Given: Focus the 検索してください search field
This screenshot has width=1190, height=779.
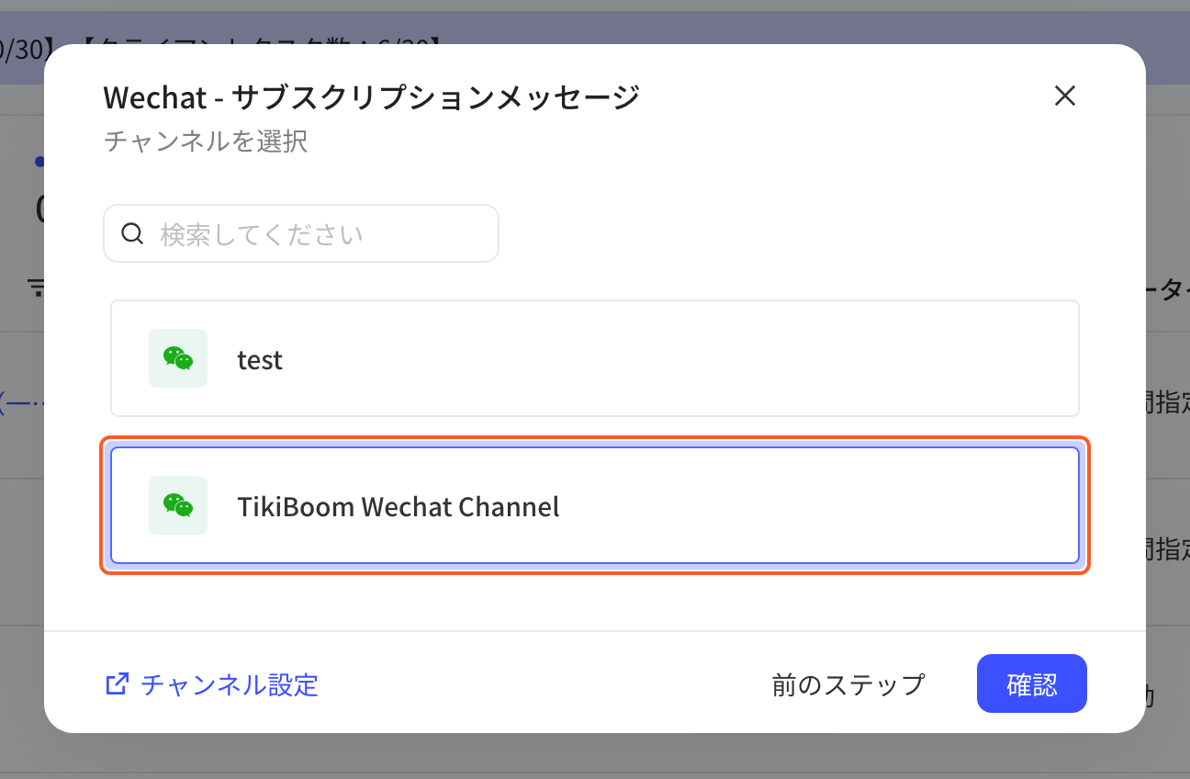Looking at the screenshot, I should 301,233.
